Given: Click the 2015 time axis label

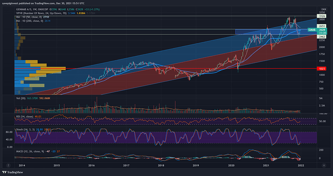Looking at the screenshot, I should click(x=56, y=165).
